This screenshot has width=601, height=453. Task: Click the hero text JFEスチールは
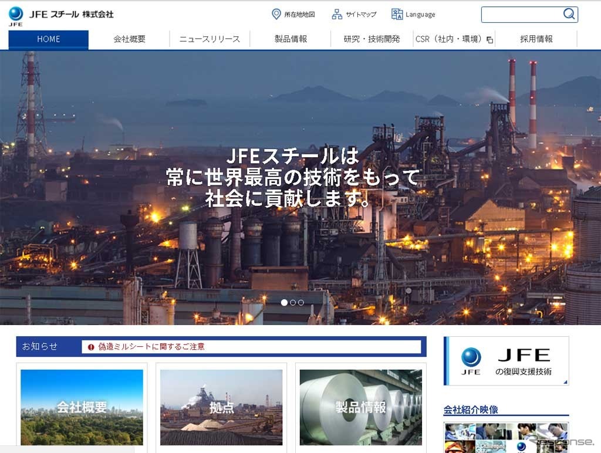tap(292, 156)
